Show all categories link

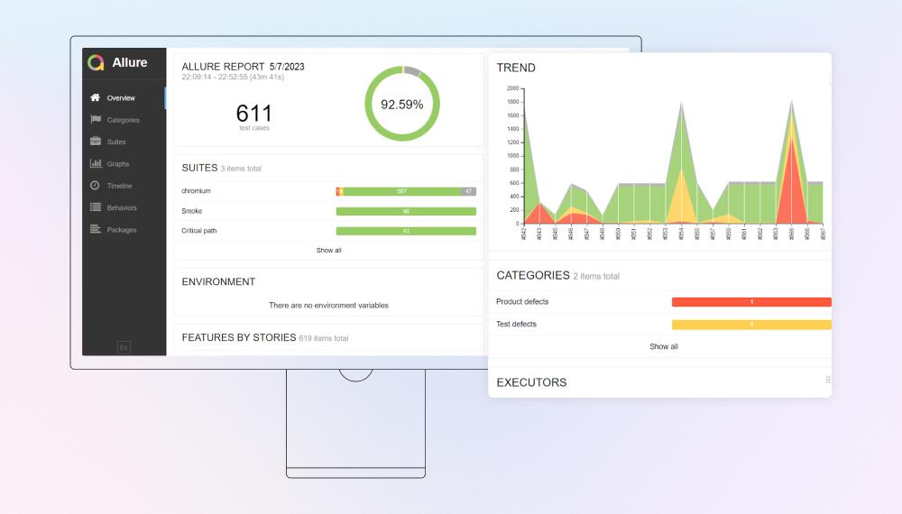coord(663,346)
